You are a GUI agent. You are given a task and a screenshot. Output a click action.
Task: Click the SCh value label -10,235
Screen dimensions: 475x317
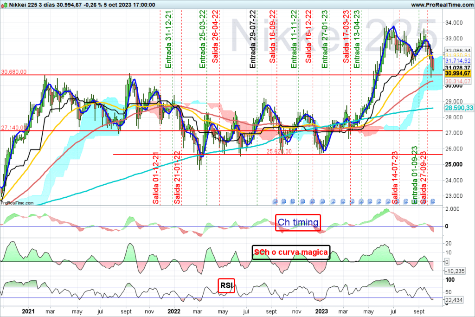click(456, 271)
